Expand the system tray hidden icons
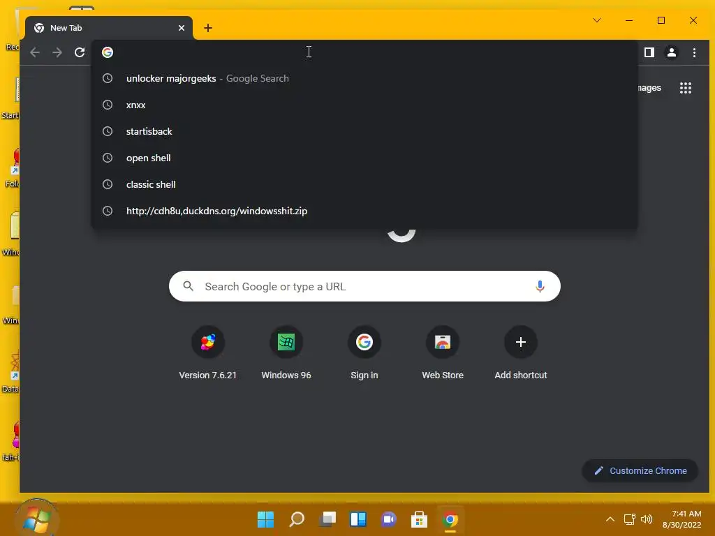The image size is (715, 536). [x=610, y=519]
